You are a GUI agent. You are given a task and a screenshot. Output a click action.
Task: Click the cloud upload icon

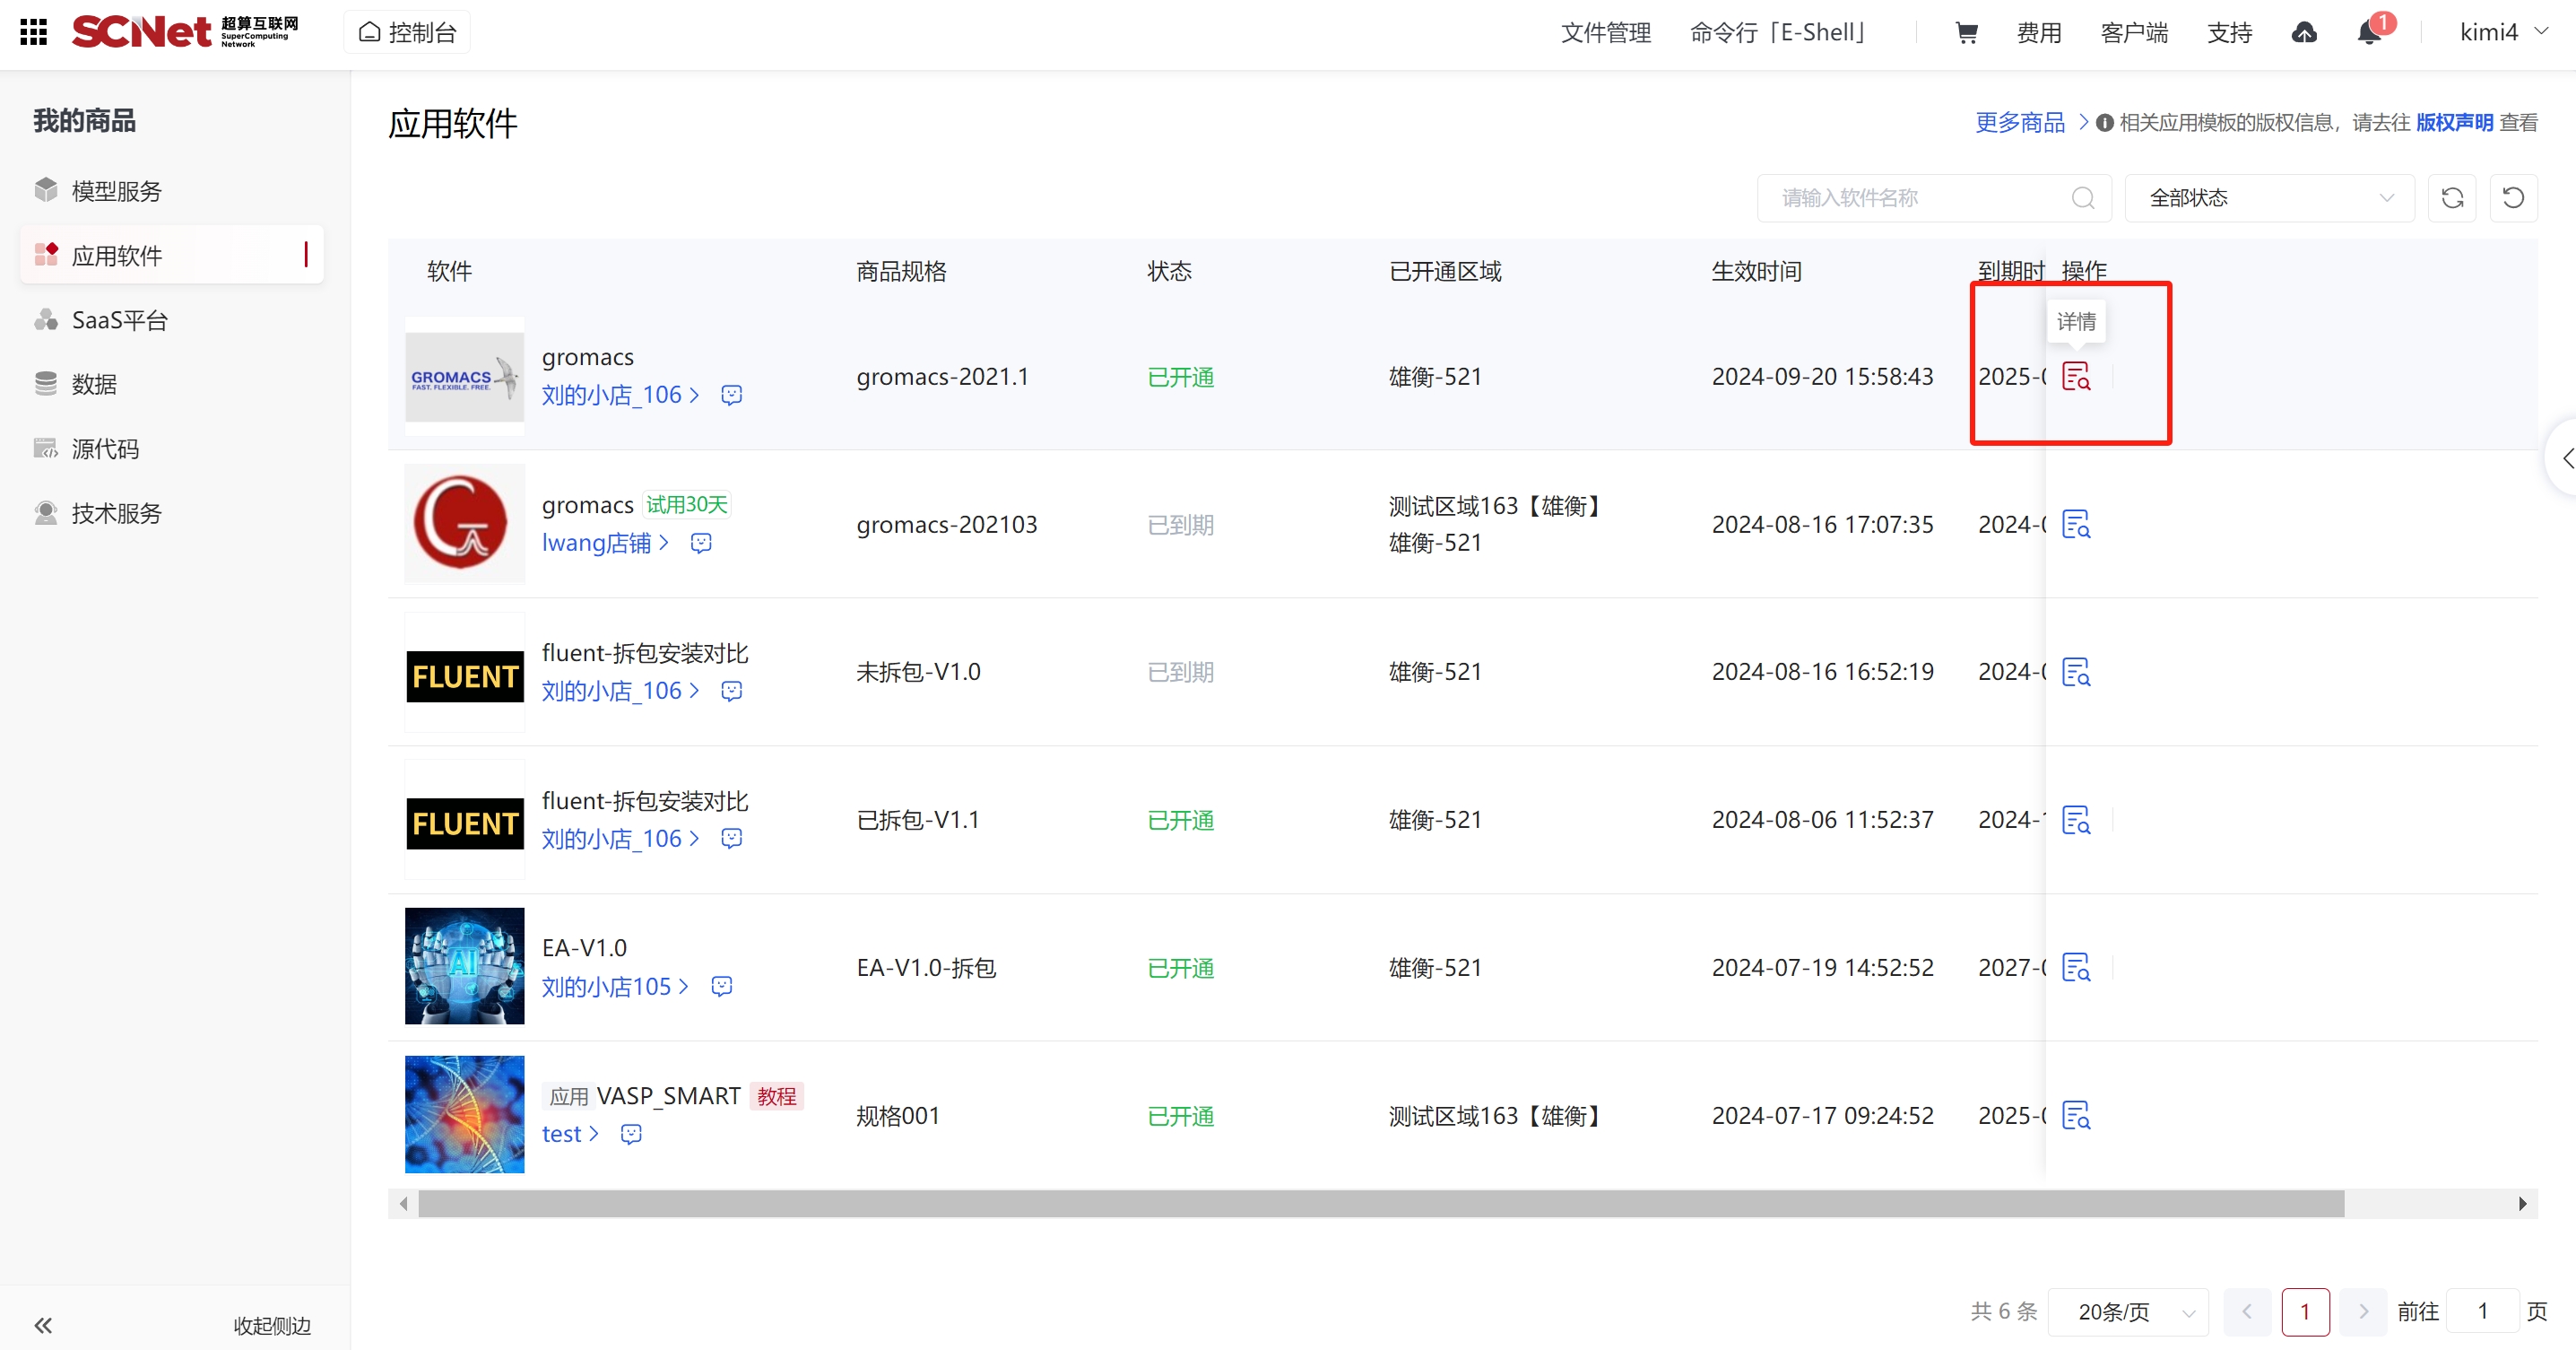click(2304, 33)
